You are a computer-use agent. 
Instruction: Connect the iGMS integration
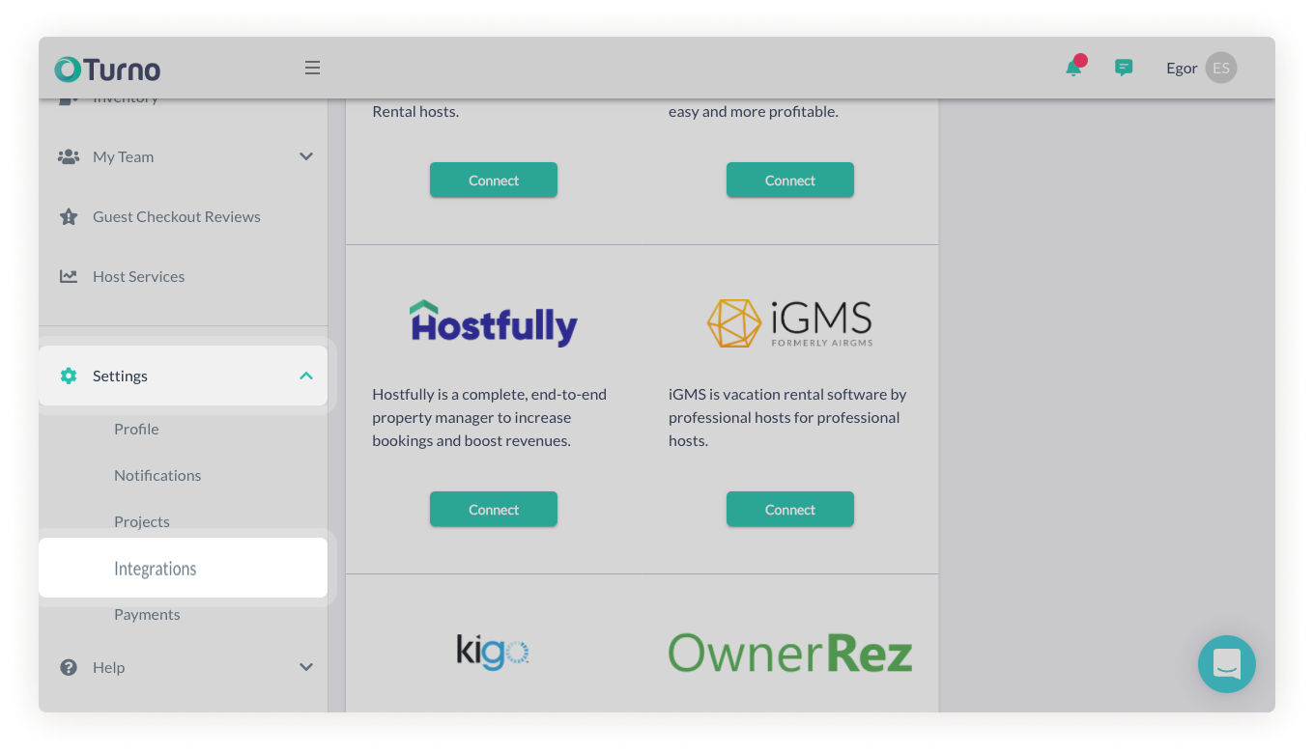tap(790, 509)
